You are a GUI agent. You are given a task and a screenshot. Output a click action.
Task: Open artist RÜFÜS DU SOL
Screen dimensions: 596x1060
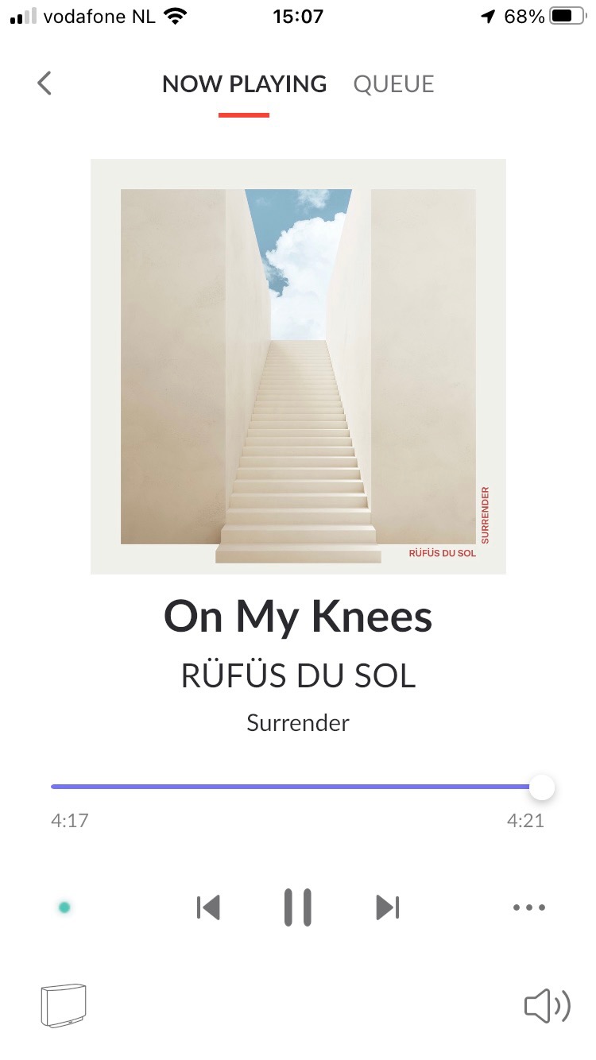[298, 676]
